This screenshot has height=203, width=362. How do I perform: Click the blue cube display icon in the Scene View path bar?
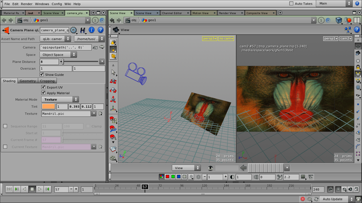pos(339,20)
